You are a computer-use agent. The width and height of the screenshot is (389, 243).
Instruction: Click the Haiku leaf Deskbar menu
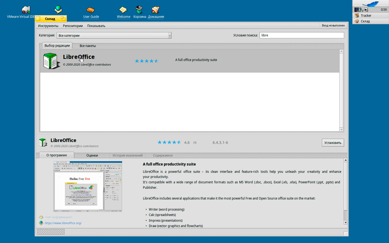pyautogui.click(x=370, y=4)
